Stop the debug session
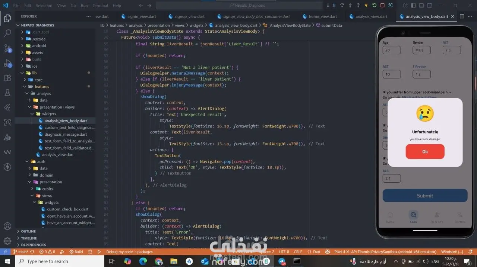The height and width of the screenshot is (267, 477). point(382,5)
